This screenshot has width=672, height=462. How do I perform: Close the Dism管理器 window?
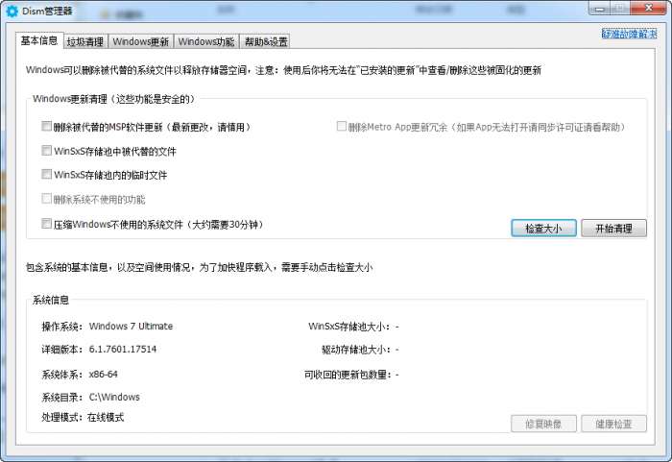[648, 8]
